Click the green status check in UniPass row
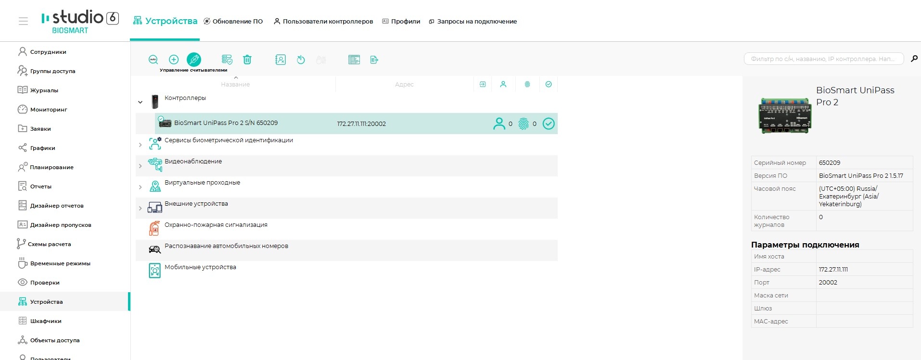This screenshot has height=360, width=921. click(549, 124)
